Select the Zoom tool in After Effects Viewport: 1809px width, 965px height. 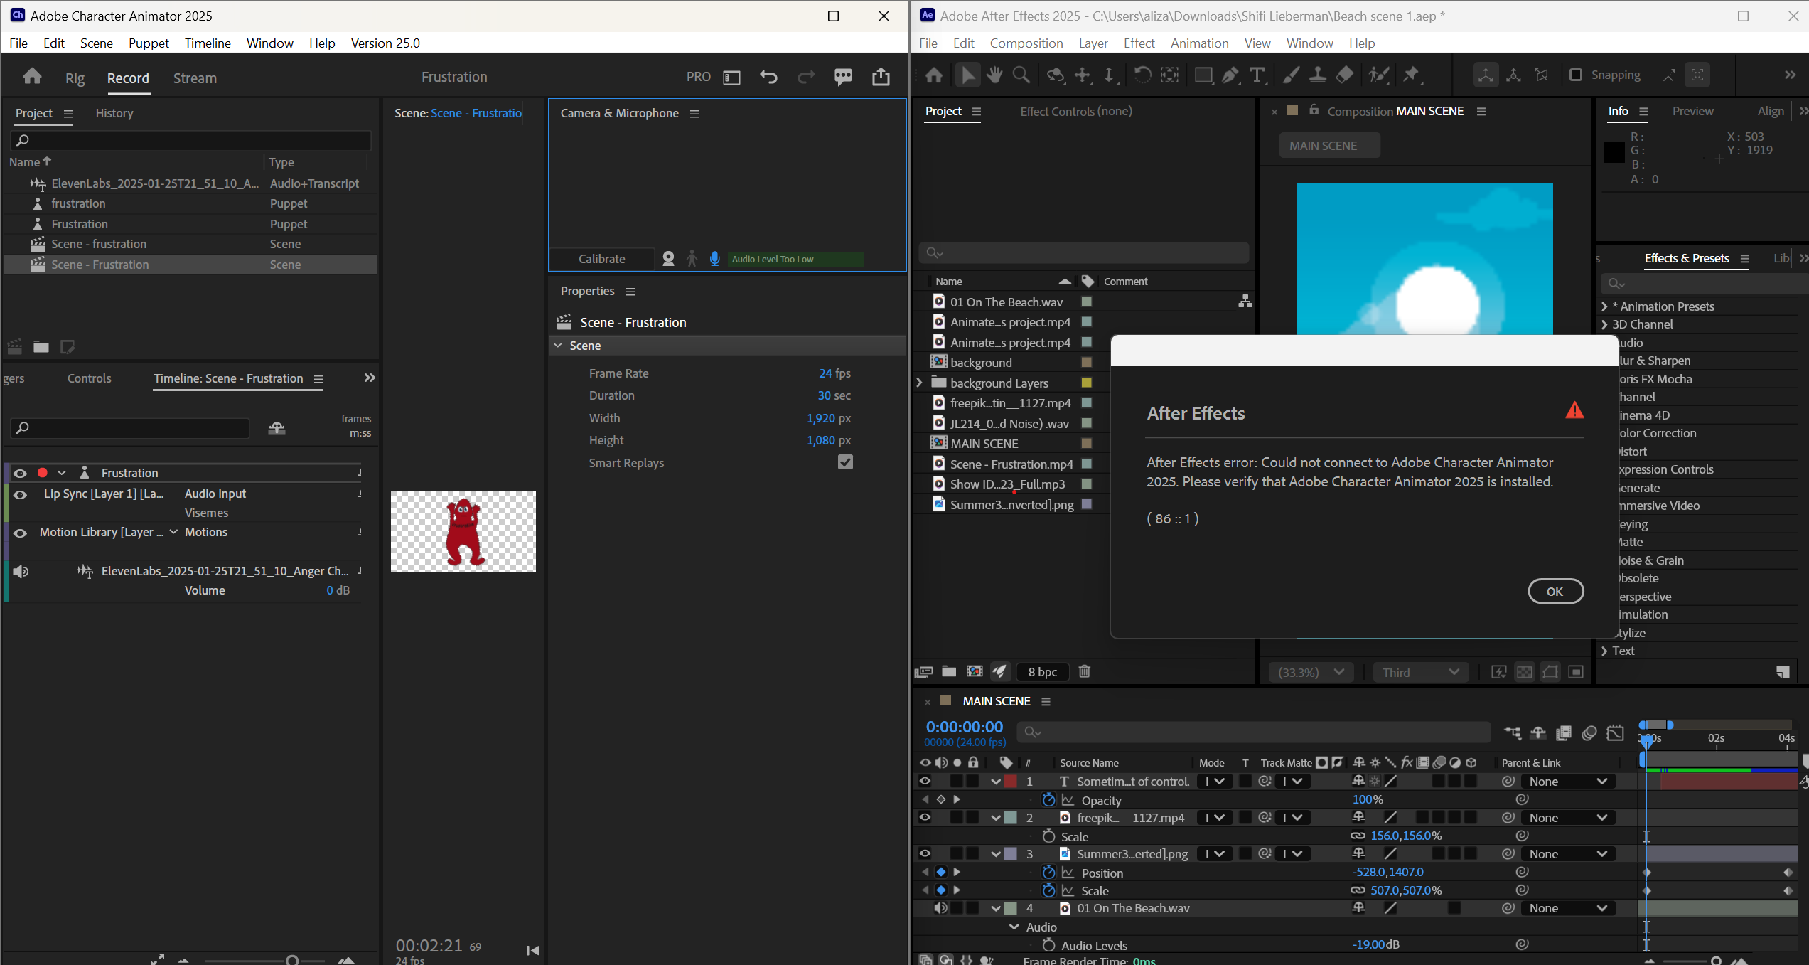pos(1021,75)
